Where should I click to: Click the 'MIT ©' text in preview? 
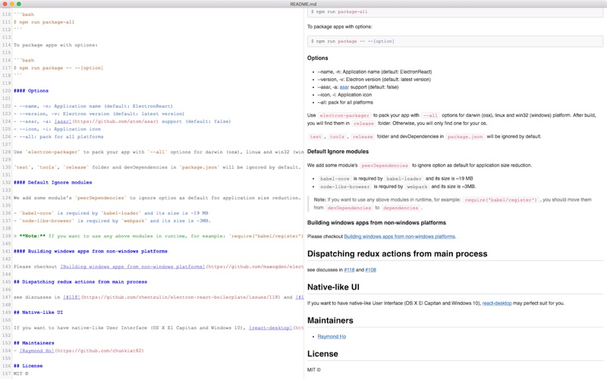point(314,370)
